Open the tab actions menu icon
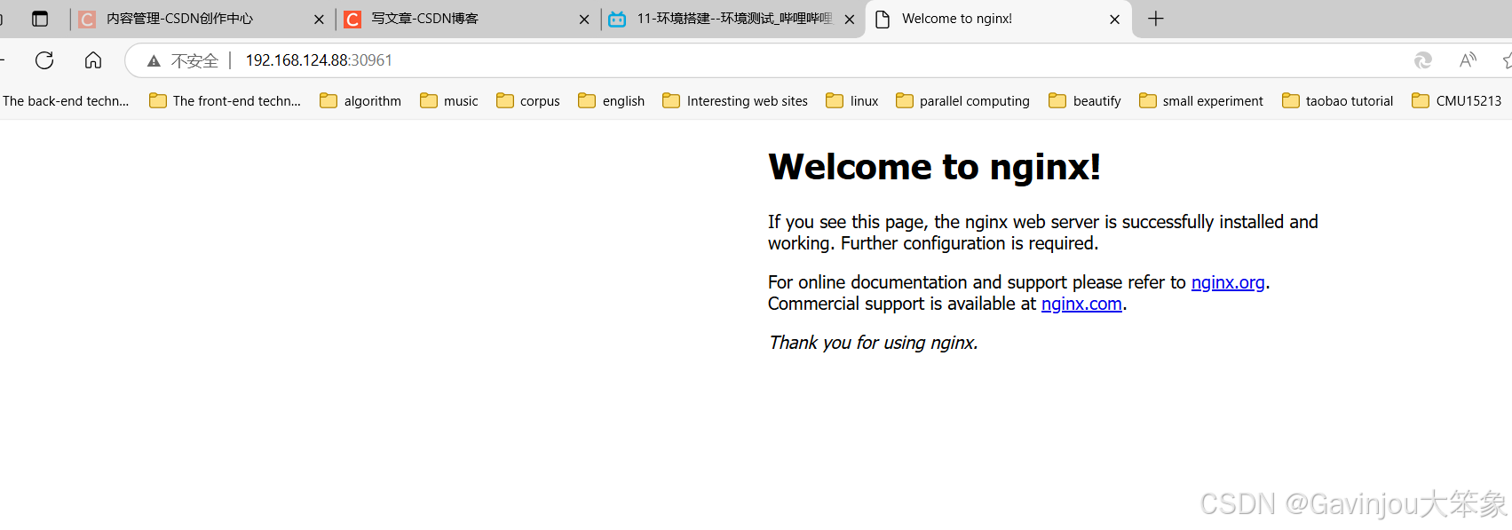Image resolution: width=1512 pixels, height=530 pixels. [x=40, y=19]
